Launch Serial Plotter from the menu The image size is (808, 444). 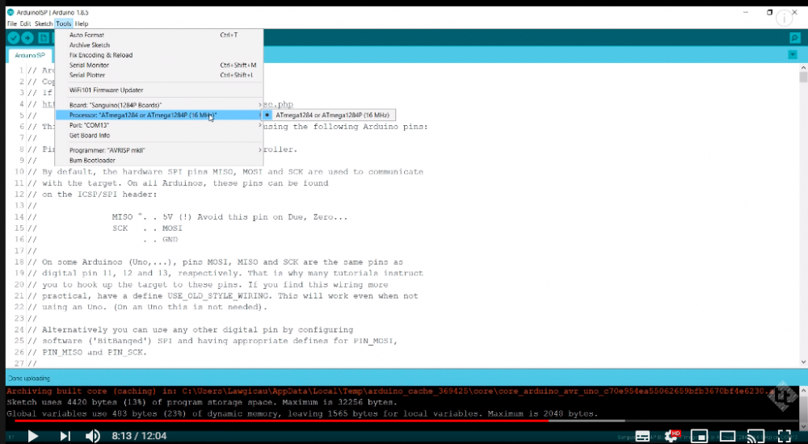pos(159,75)
